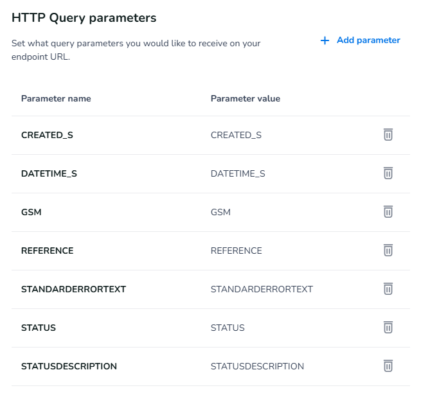Click the Parameter value column header
Viewport: 421px width, 397px height.
click(246, 98)
